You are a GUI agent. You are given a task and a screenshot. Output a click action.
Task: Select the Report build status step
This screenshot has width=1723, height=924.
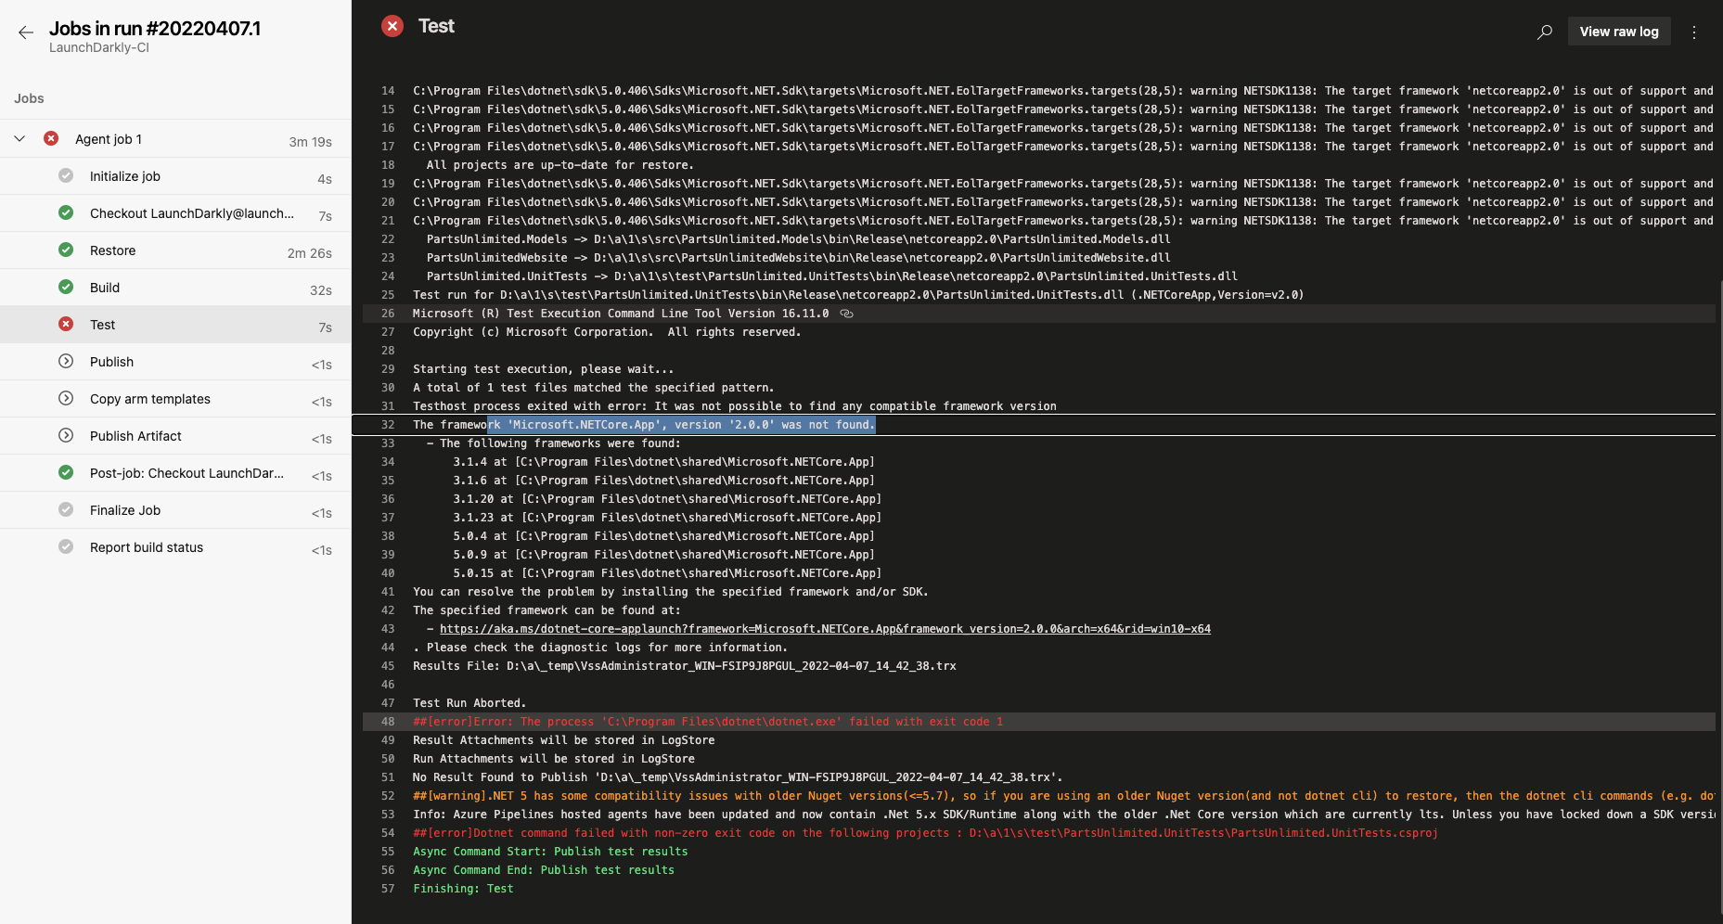[x=175, y=547]
